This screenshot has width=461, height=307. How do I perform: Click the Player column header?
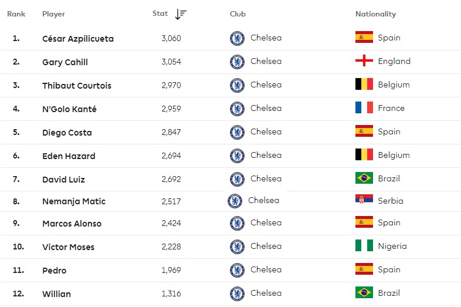[x=53, y=14]
